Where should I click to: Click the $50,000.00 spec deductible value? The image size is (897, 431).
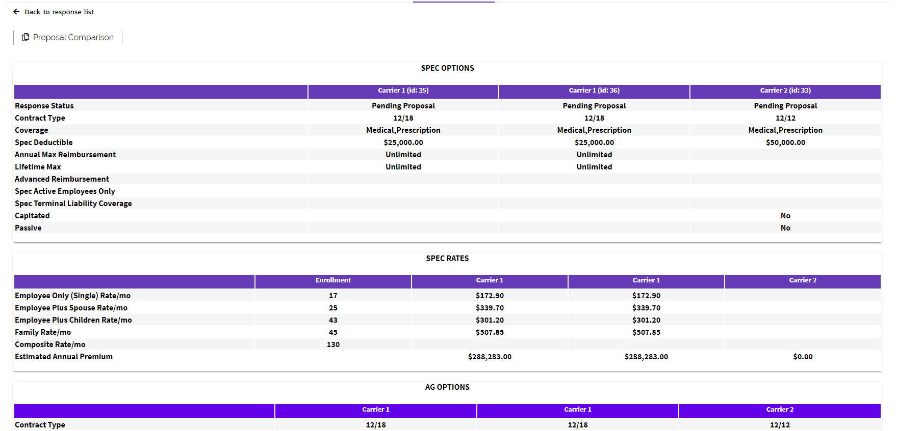click(x=785, y=142)
